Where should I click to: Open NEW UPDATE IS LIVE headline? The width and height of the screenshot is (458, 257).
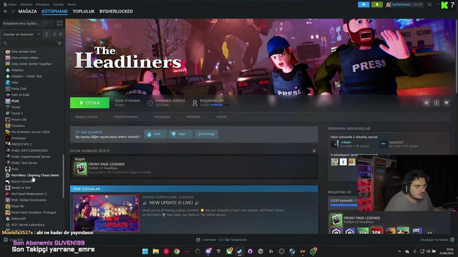click(x=171, y=203)
